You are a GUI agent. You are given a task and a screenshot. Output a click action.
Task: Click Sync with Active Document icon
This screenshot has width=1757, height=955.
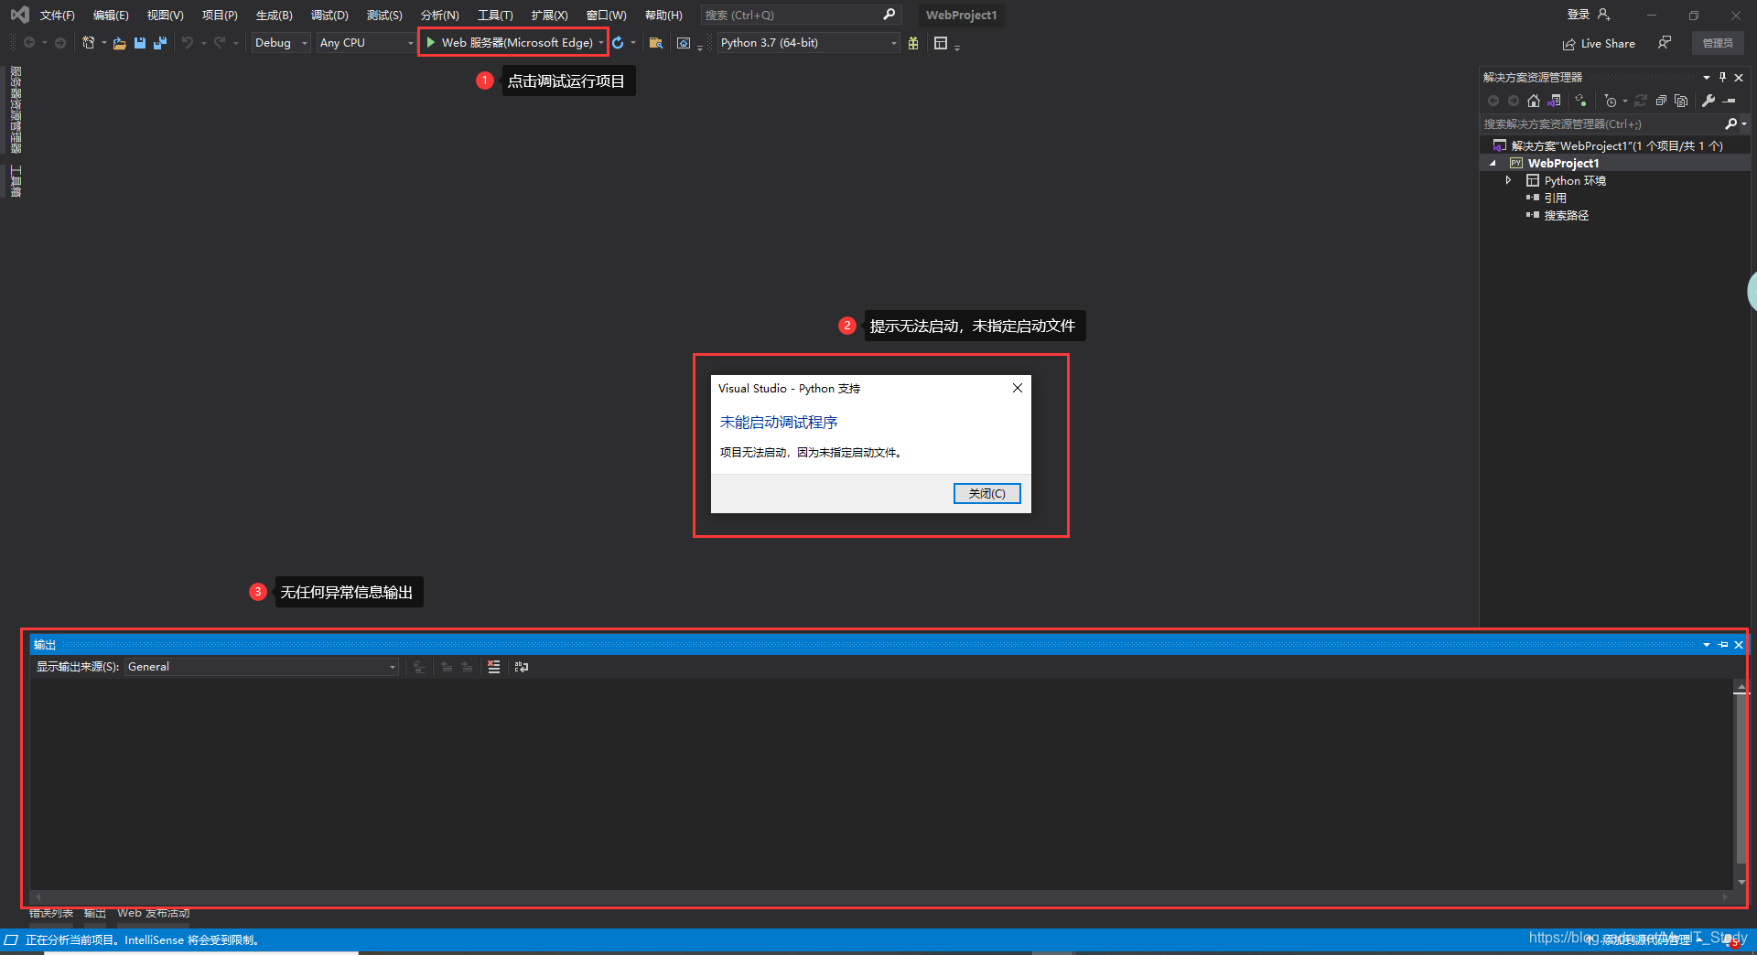1641,101
